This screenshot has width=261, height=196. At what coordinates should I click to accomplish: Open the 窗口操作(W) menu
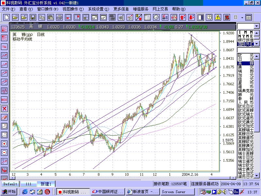(48, 9)
